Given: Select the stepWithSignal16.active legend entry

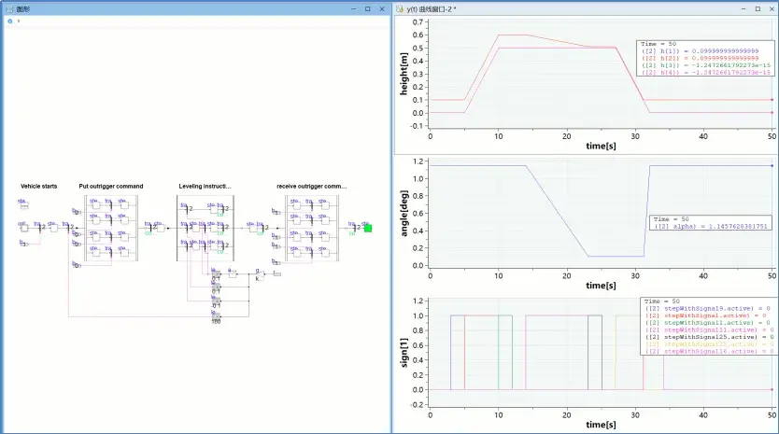Looking at the screenshot, I should pyautogui.click(x=710, y=351).
